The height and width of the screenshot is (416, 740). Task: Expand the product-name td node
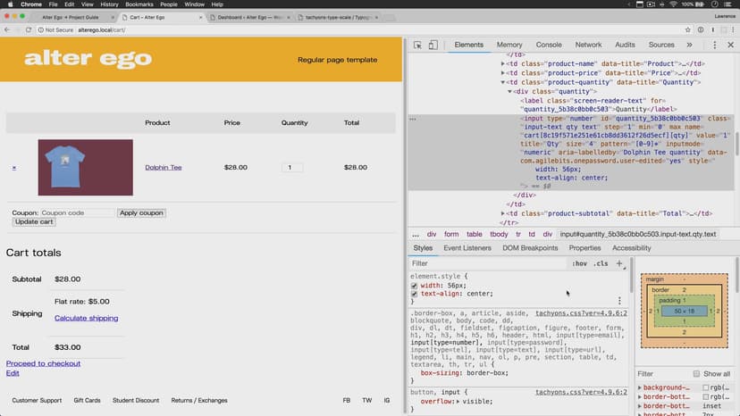(x=503, y=64)
